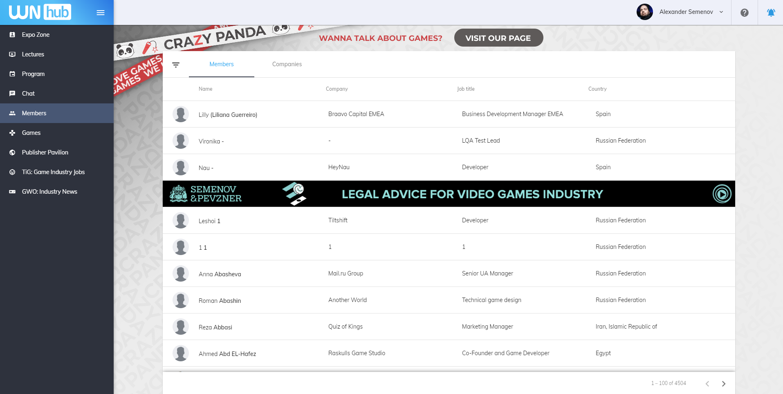Click the Publisher Pavilion globe icon

pyautogui.click(x=12, y=152)
